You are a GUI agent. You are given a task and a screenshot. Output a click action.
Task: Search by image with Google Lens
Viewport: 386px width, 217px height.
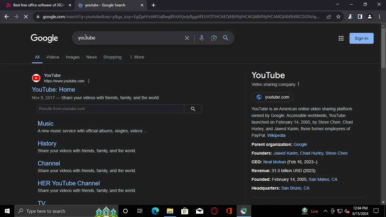tap(214, 38)
